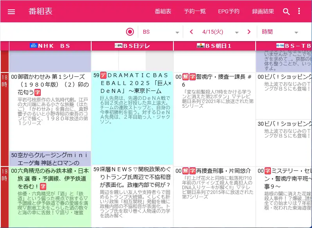The width and height of the screenshot is (312, 228).
Task: Open the 時間 time dropdown
Action: pos(280,32)
